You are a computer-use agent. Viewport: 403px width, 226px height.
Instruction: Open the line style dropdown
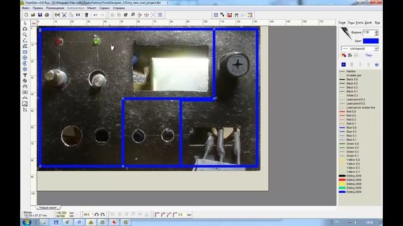pyautogui.click(x=376, y=48)
